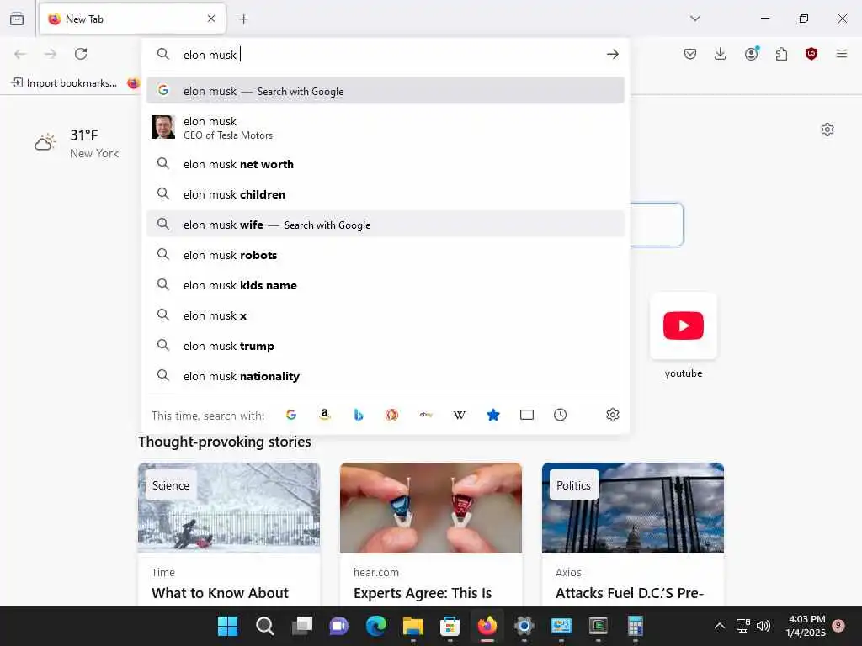
Task: Search this time with Bing
Action: click(x=359, y=415)
